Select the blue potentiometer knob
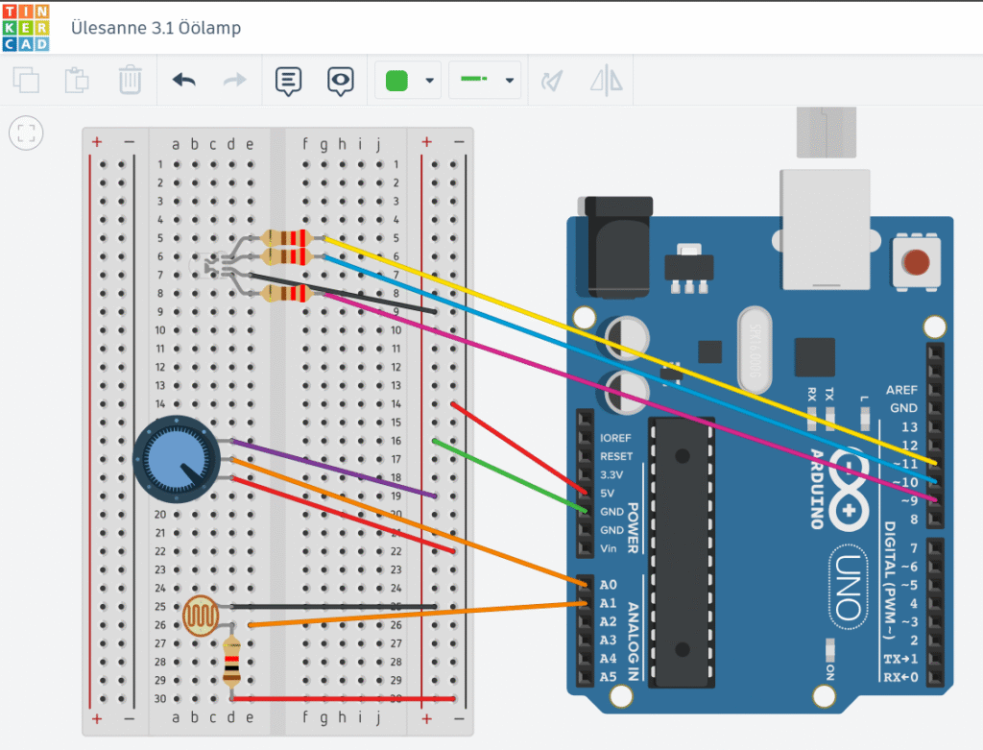Screen dimensions: 983x750 (177, 459)
